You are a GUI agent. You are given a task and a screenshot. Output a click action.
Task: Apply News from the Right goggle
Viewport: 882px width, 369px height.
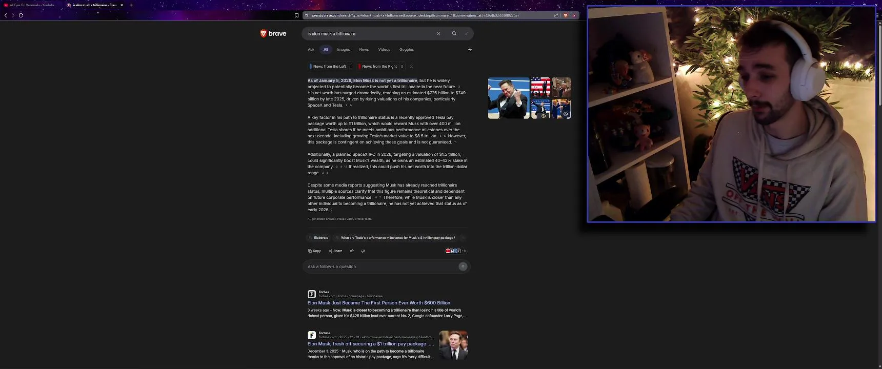(x=378, y=67)
